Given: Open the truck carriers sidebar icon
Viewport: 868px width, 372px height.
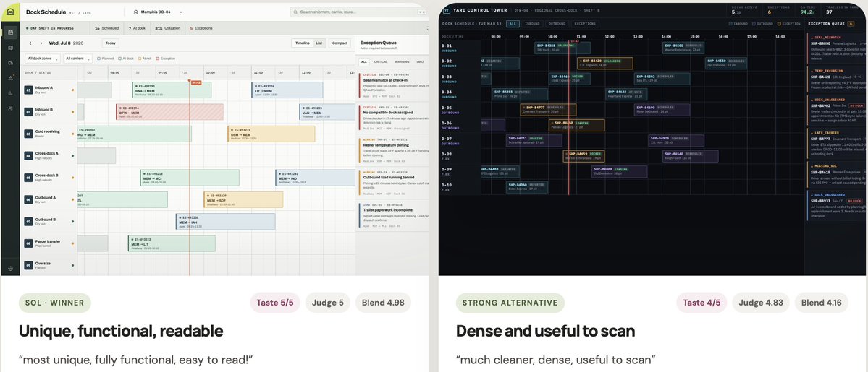Looking at the screenshot, I should pyautogui.click(x=11, y=63).
